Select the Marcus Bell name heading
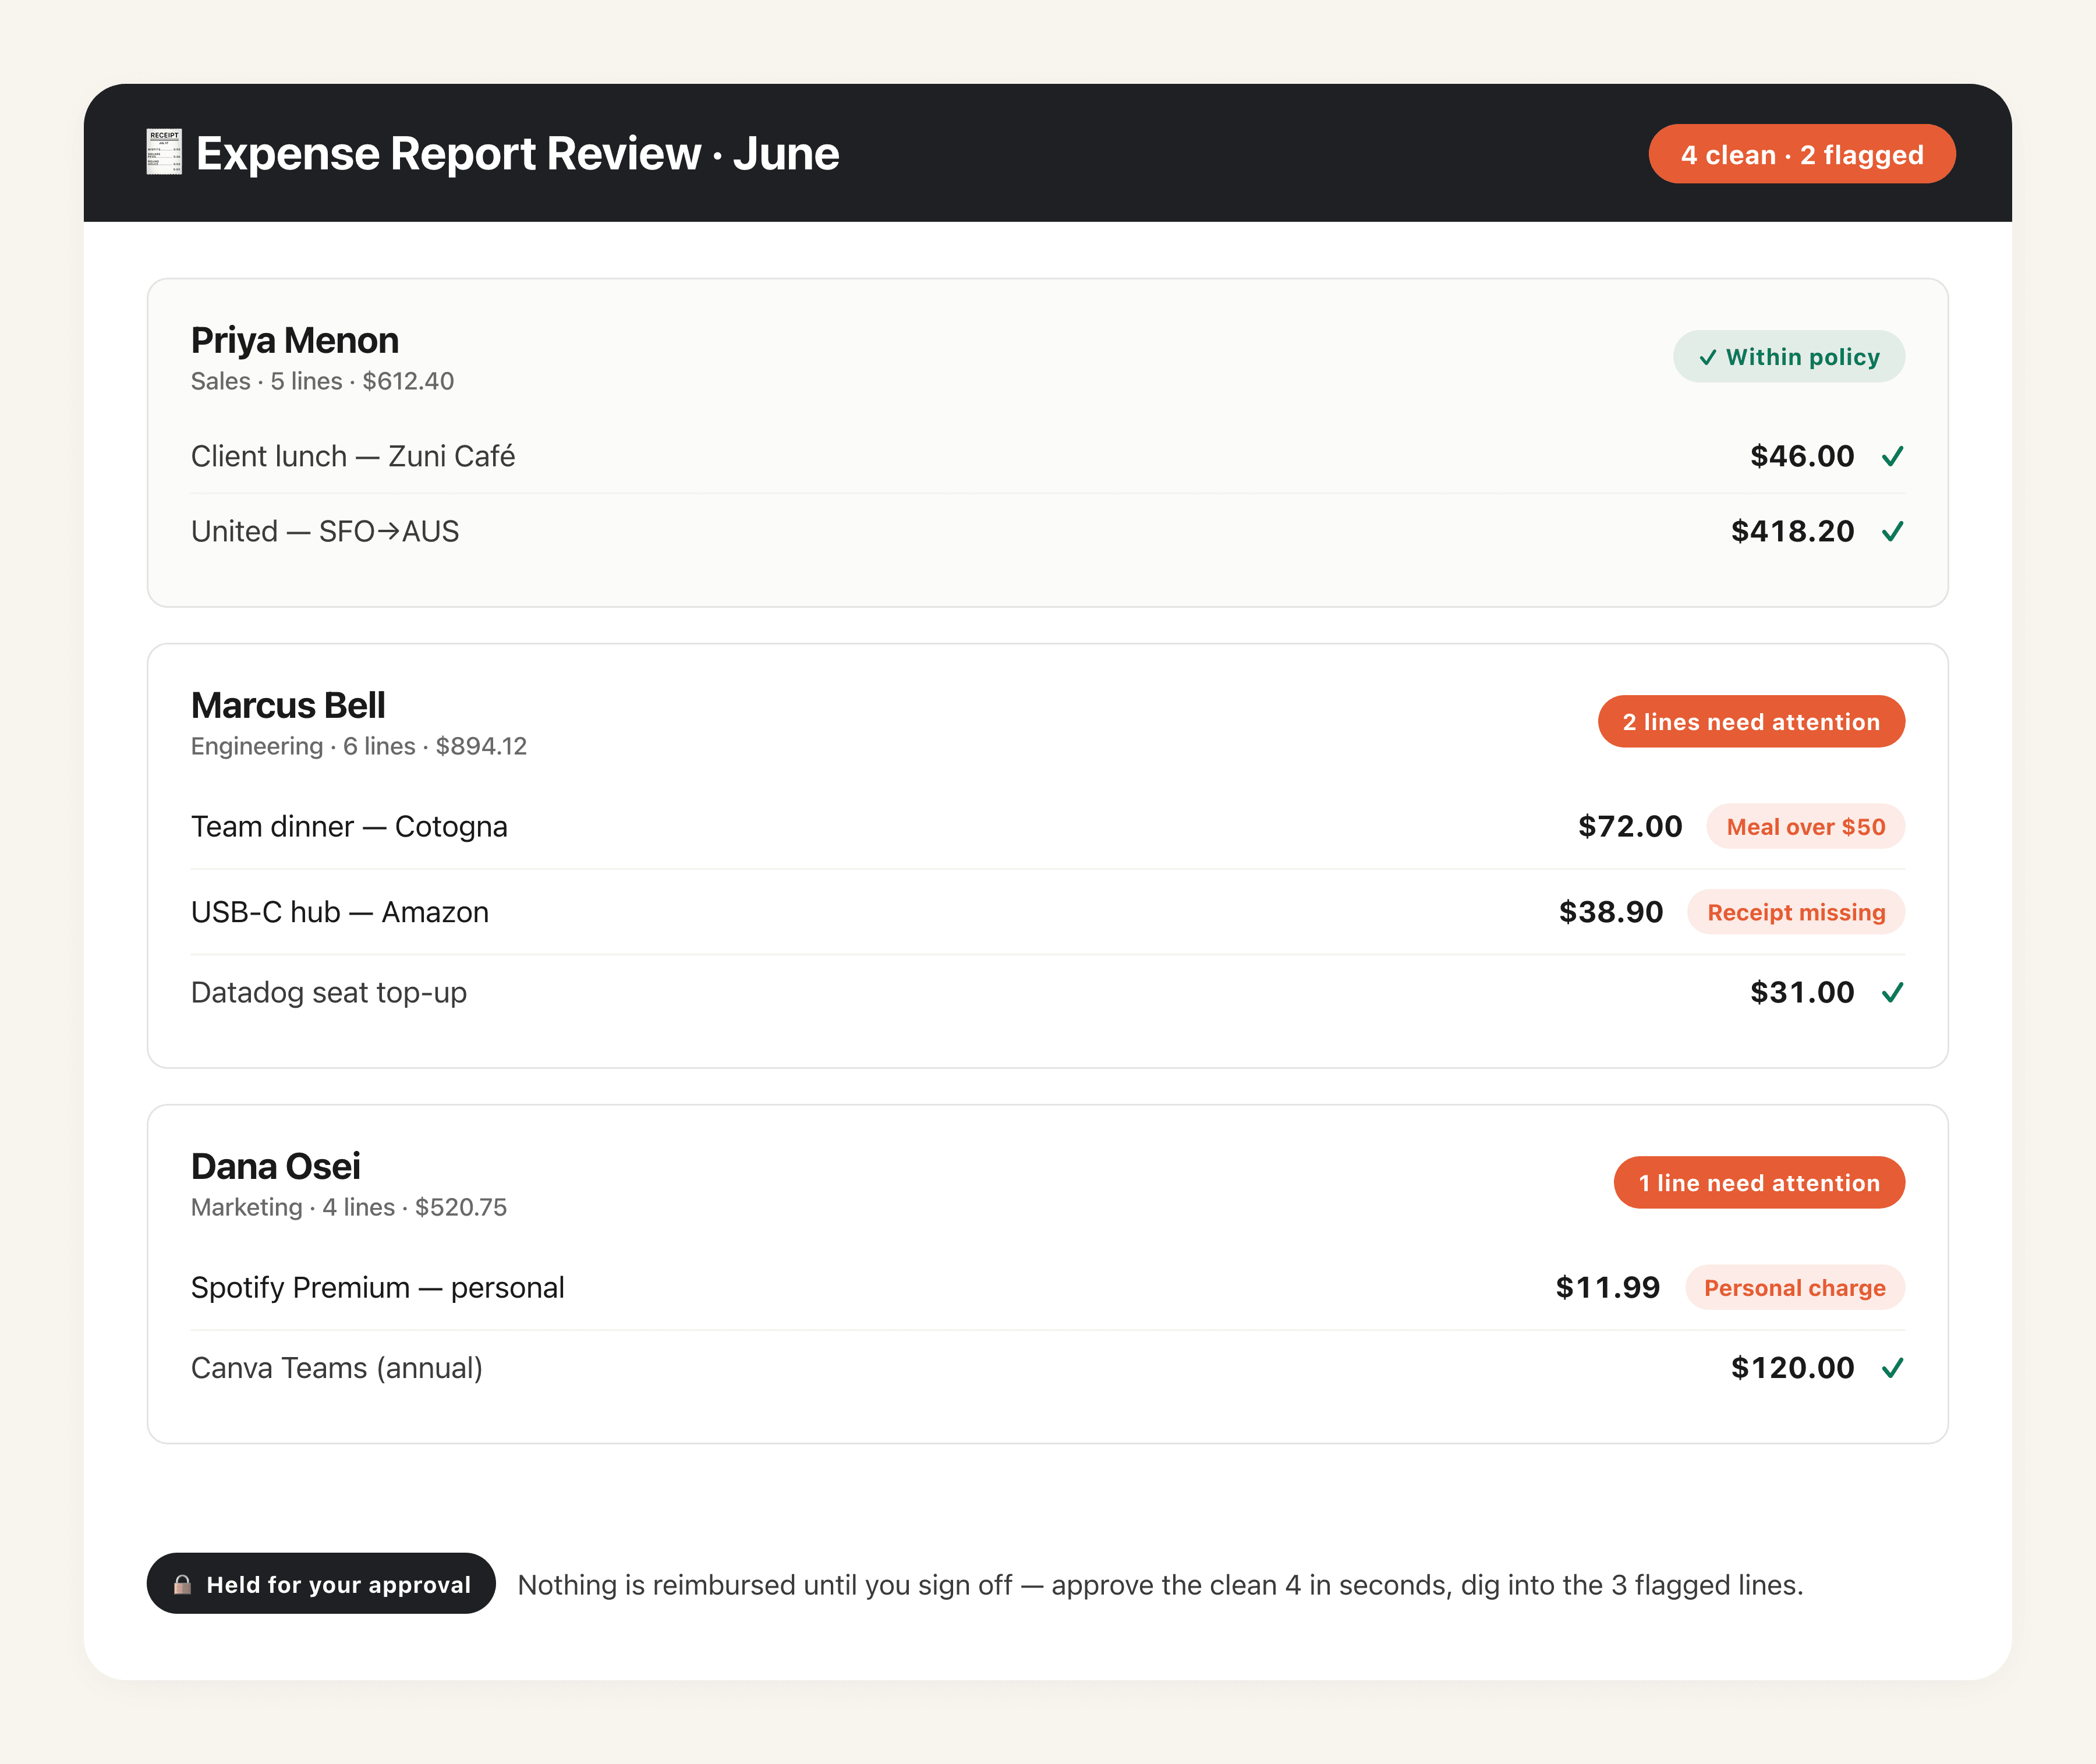Screen dimensions: 2096x1764 pos(288,706)
